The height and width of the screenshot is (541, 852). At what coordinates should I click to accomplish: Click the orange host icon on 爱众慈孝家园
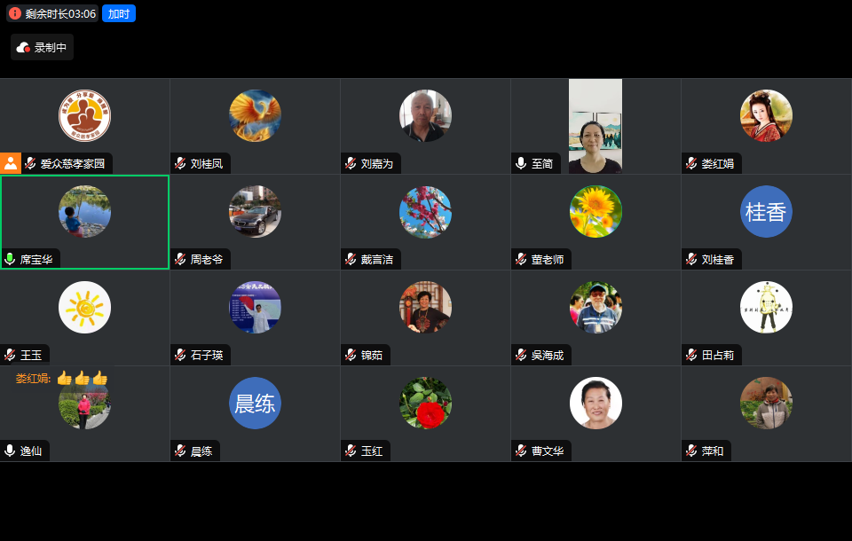coord(11,163)
